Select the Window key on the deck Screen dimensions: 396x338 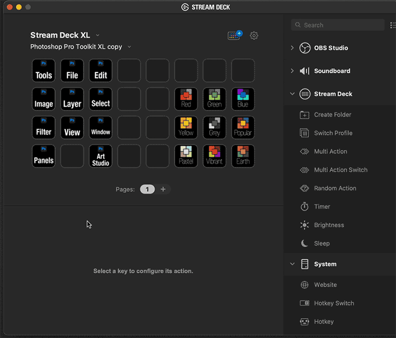point(101,128)
